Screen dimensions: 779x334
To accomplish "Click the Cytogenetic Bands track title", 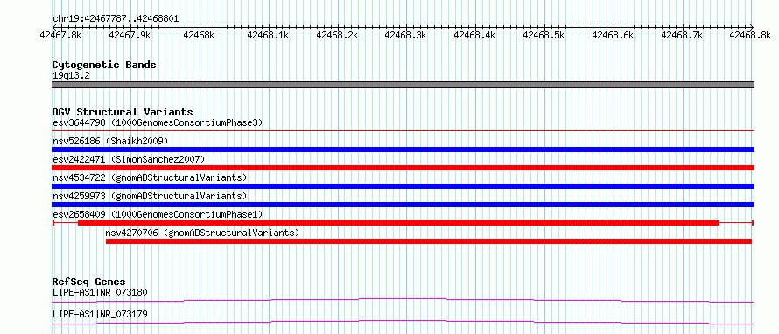I will pos(104,65).
